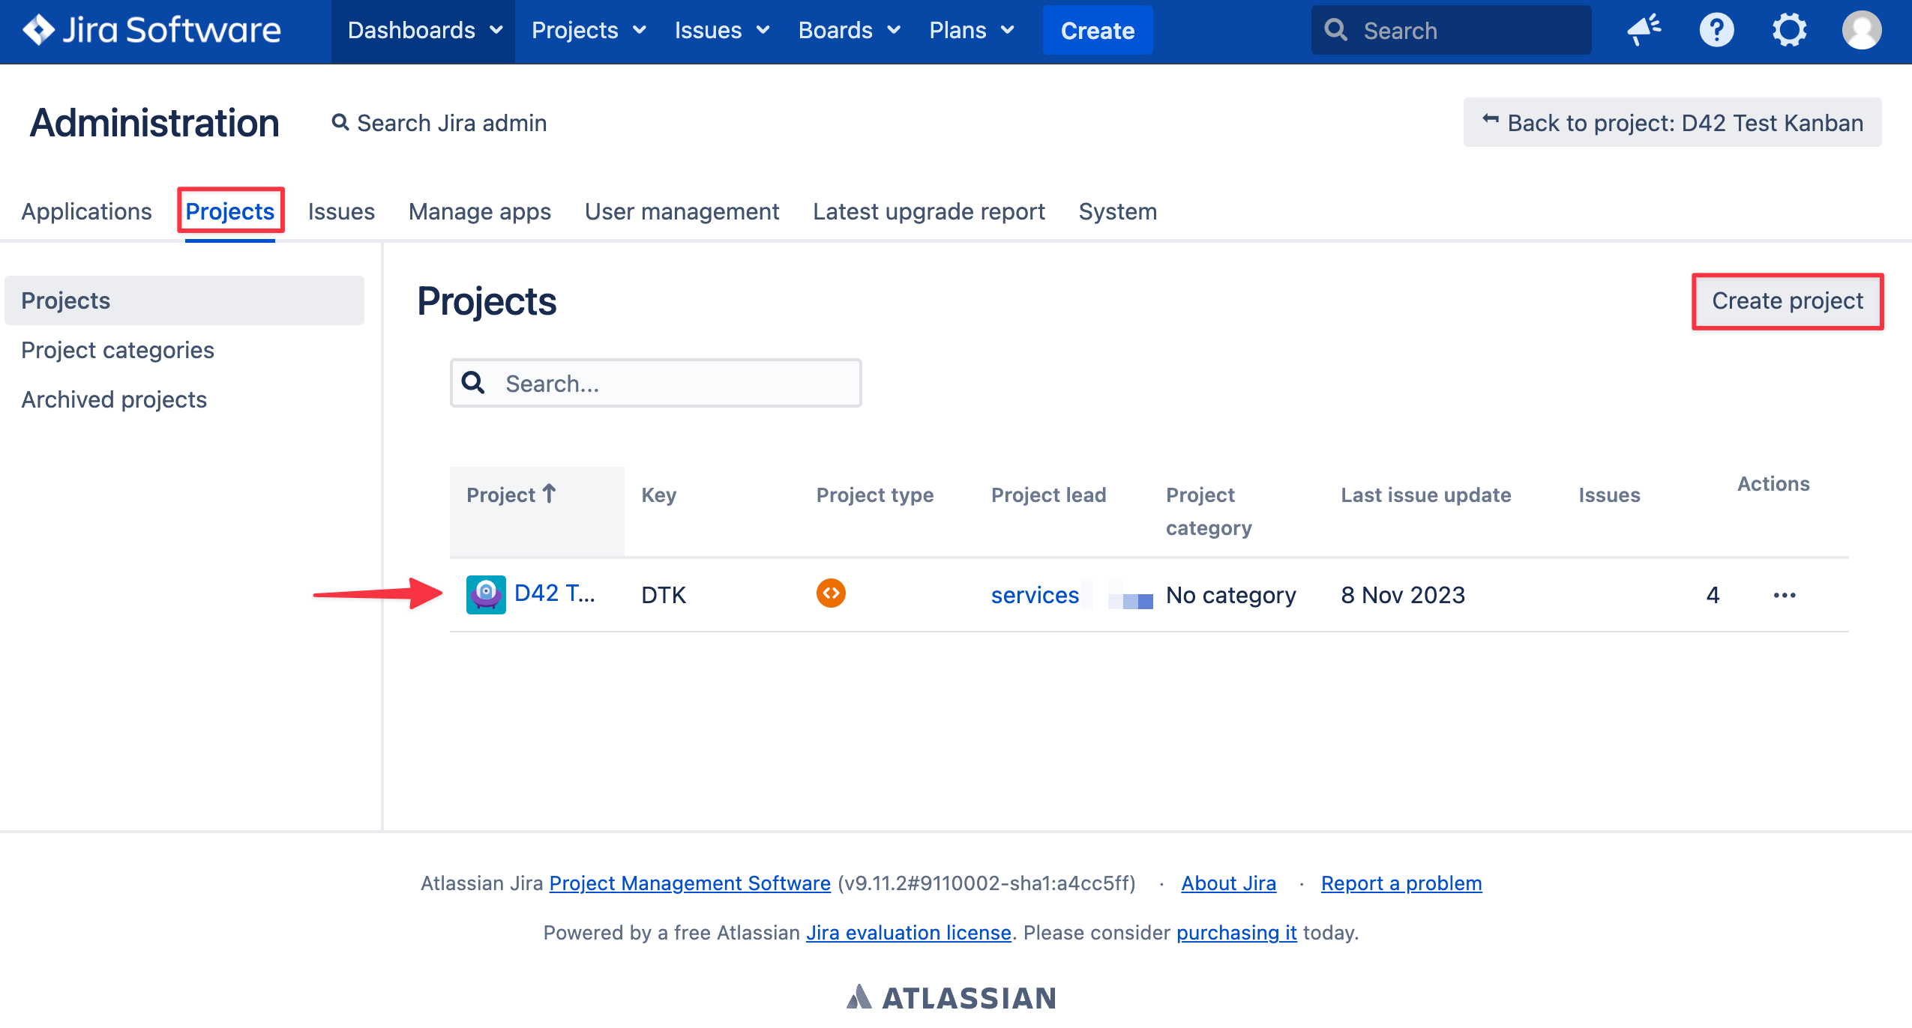Open the feedback megaphone icon
The width and height of the screenshot is (1912, 1028).
coord(1644,31)
